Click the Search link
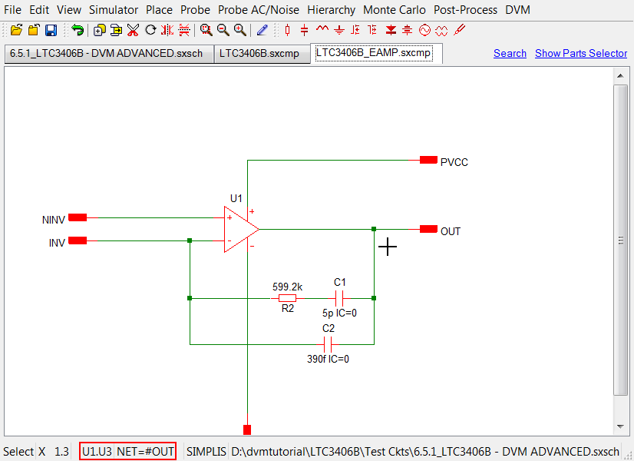Image resolution: width=634 pixels, height=461 pixels. [x=510, y=53]
